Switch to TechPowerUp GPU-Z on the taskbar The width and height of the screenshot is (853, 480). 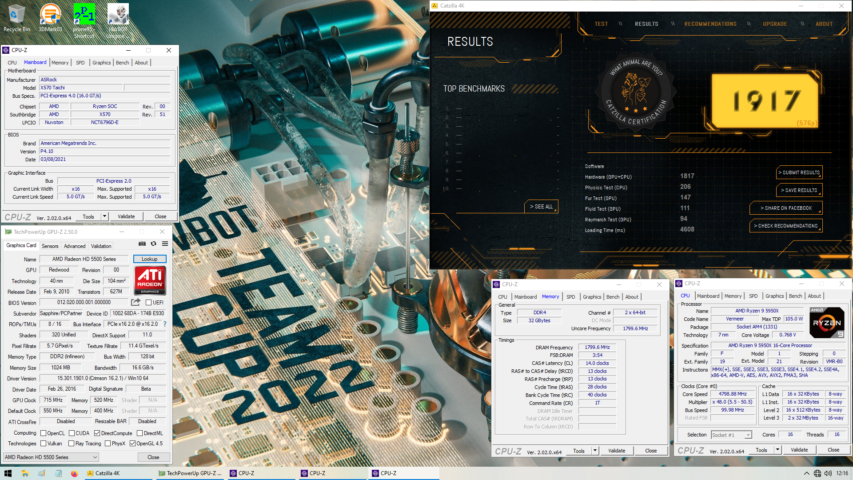coord(190,473)
